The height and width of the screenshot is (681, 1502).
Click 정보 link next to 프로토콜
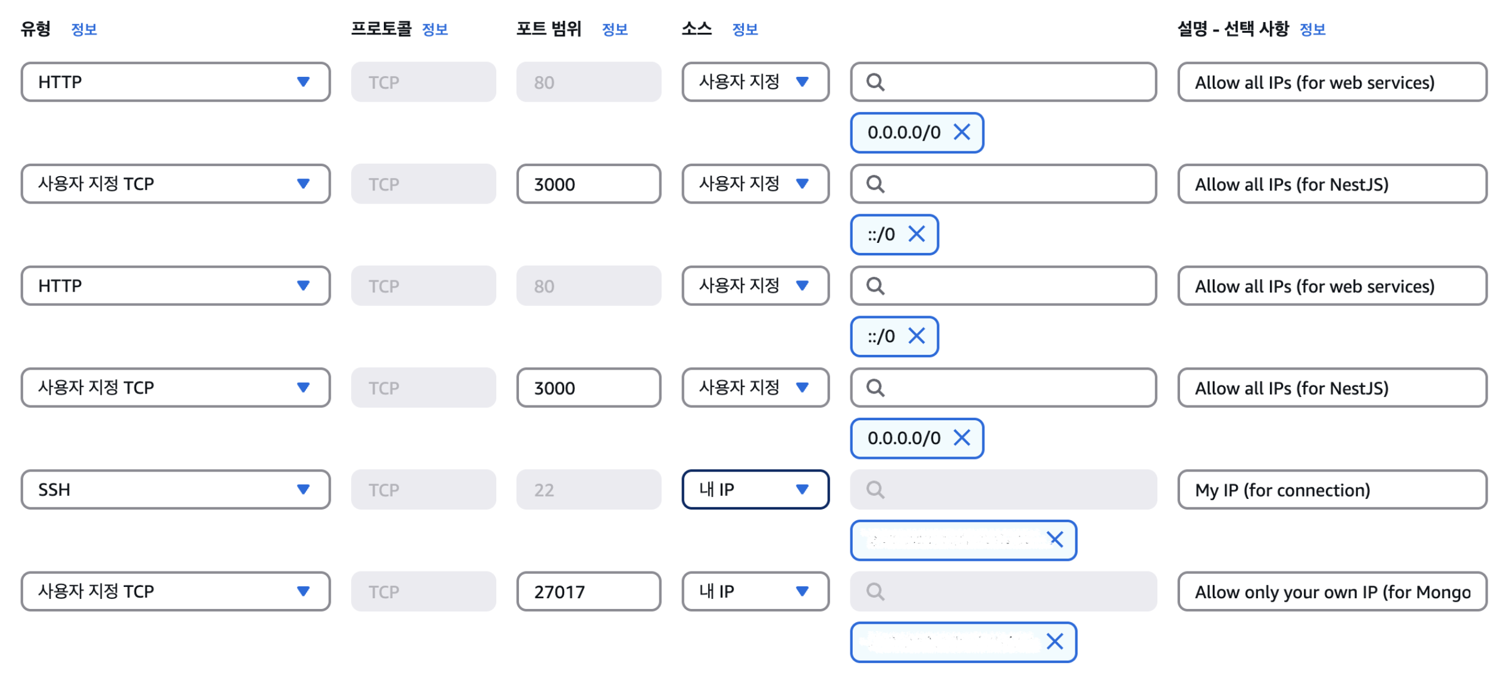tap(434, 29)
